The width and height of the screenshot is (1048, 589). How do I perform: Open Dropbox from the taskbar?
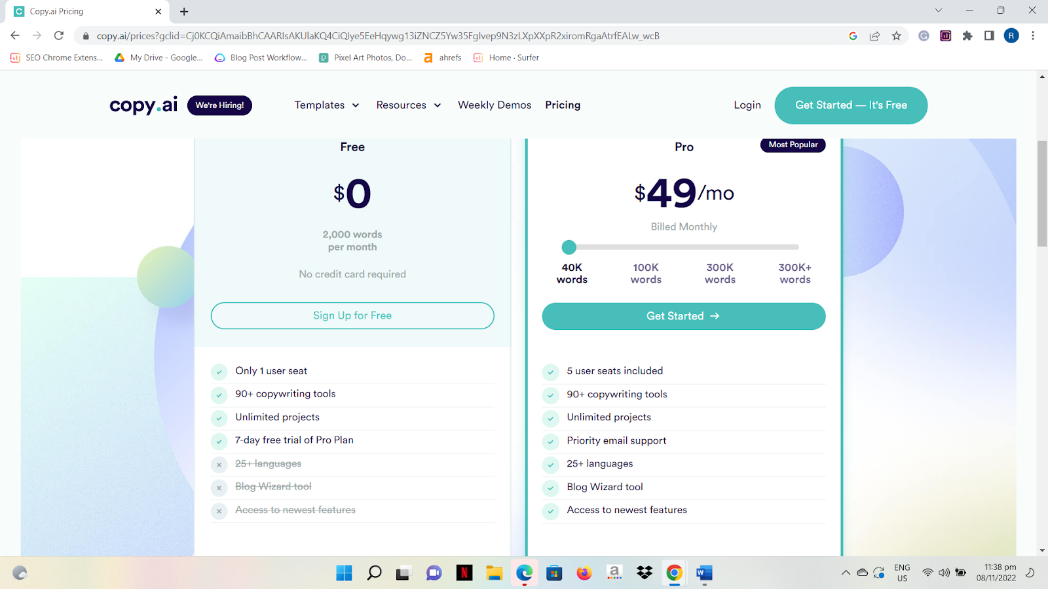click(x=645, y=573)
